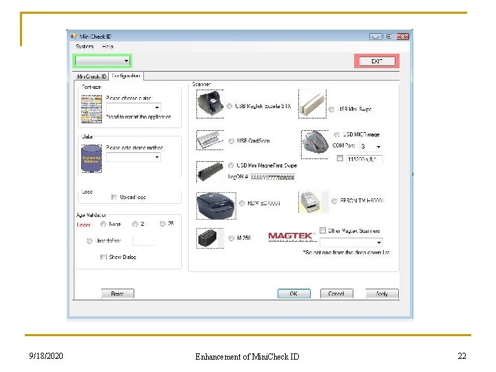Select USB MICRimage radio button
496x372 pixels.
(337, 134)
